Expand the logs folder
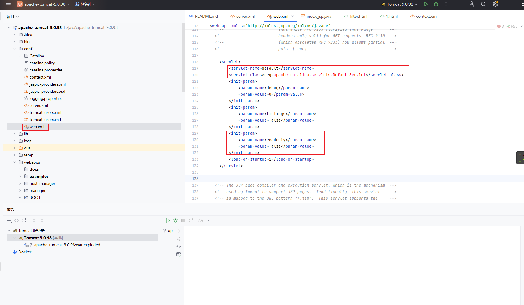Screen dimensions: 524x305 click(x=14, y=141)
